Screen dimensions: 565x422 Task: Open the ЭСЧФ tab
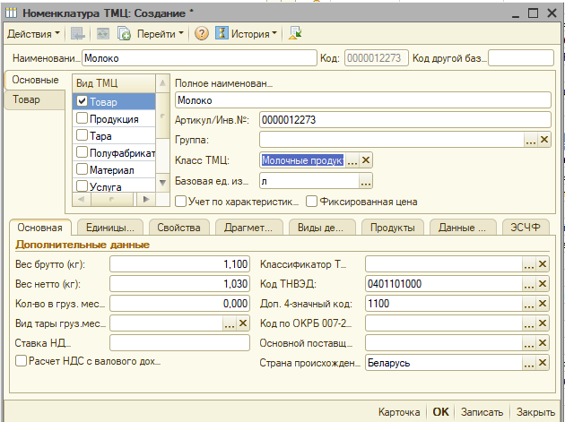click(526, 228)
